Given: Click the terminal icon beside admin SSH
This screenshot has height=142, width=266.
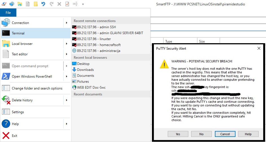Looking at the screenshot, I should coord(74,27).
